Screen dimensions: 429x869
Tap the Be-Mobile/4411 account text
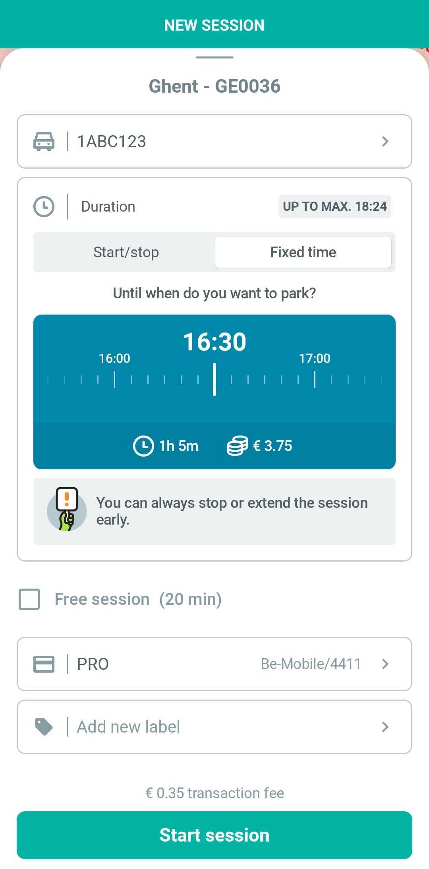[311, 664]
